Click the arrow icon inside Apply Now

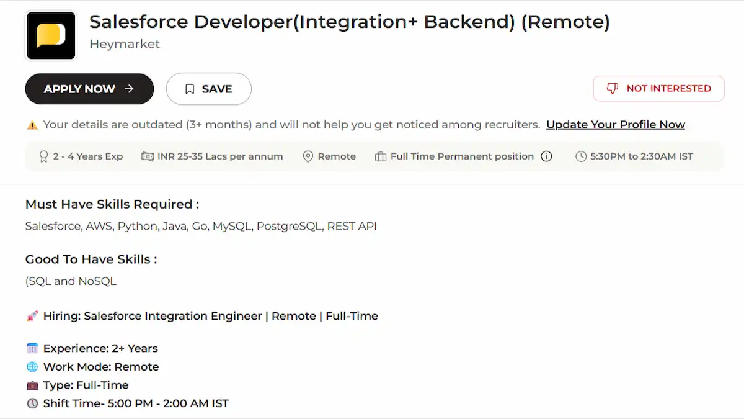129,89
